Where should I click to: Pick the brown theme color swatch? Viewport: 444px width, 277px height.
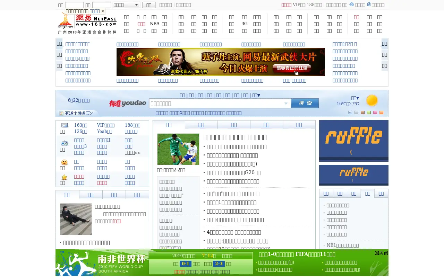(362, 113)
